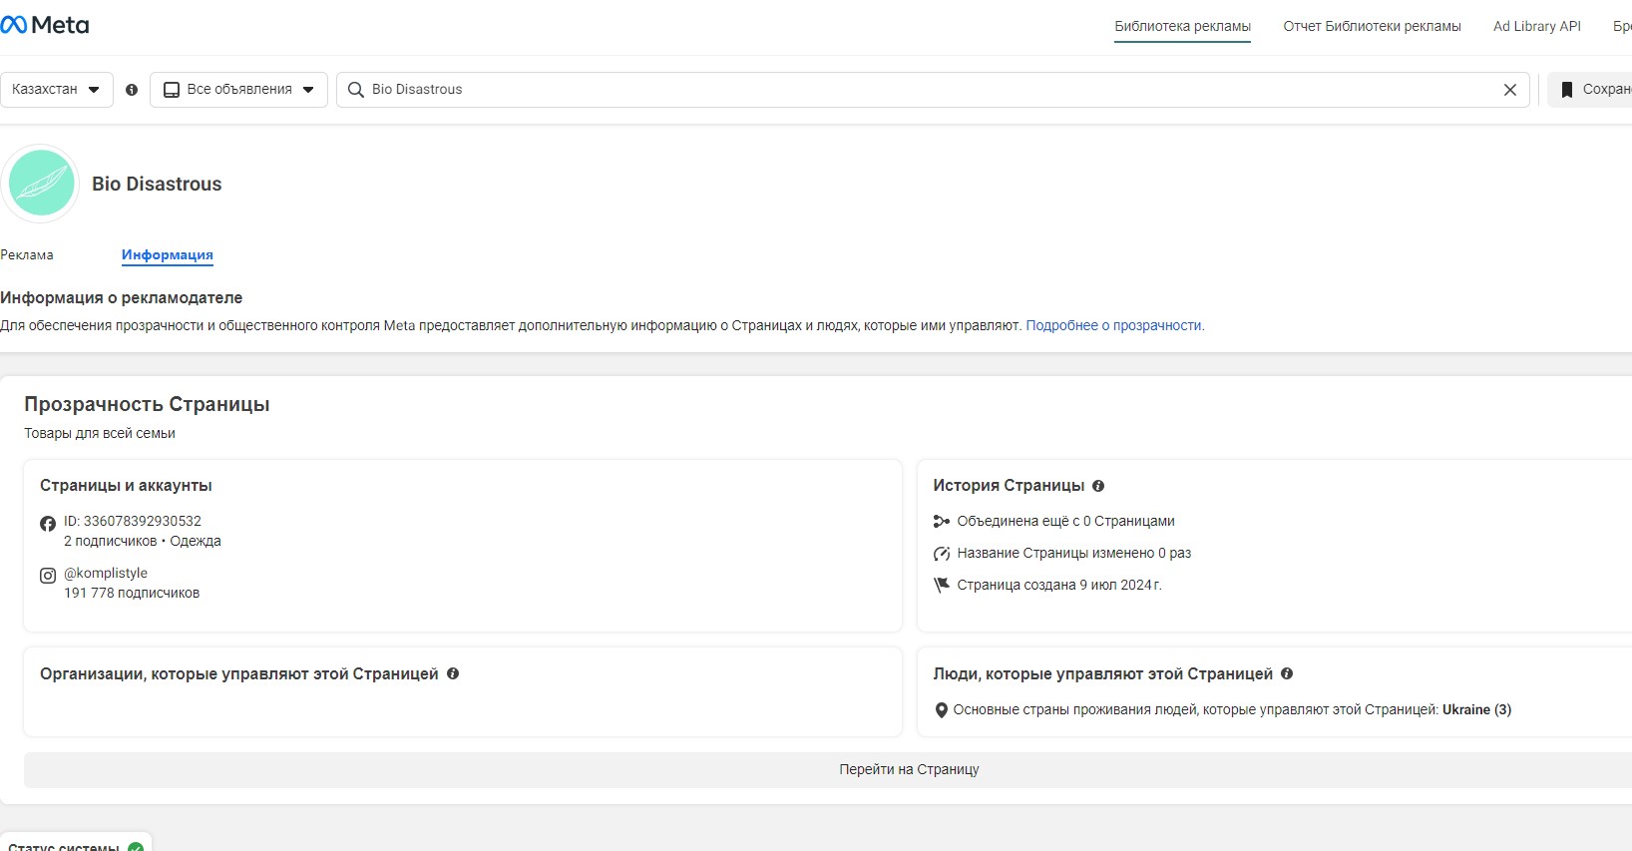Screen dimensions: 1632x851
Task: Click info icon next to История Страницы
Action: coord(1098,486)
